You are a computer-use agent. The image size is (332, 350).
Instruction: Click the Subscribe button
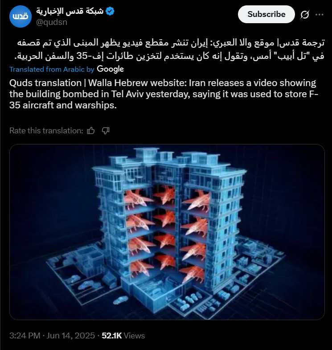click(266, 14)
